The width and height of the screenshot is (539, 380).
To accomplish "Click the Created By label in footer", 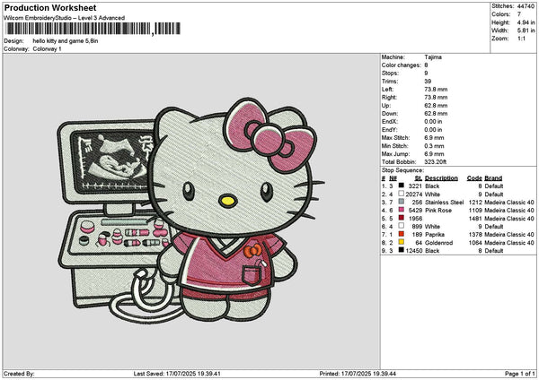I will [x=19, y=374].
